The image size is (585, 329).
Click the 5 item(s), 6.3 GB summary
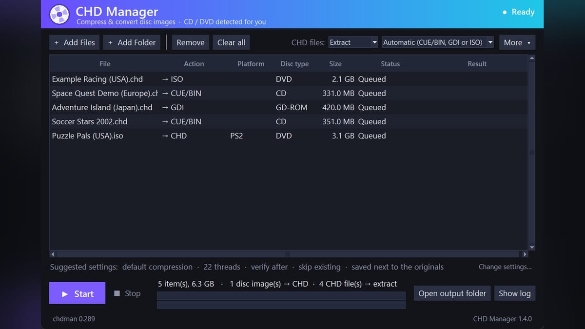tap(186, 284)
